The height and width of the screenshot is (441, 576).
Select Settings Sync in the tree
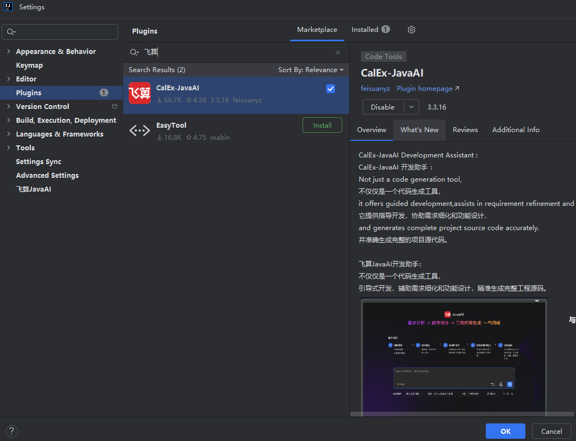click(39, 162)
